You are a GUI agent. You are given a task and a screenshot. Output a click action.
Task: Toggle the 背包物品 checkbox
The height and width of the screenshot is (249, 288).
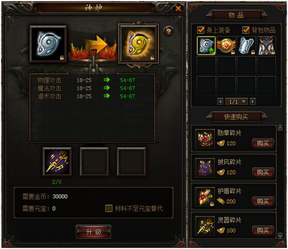246,30
